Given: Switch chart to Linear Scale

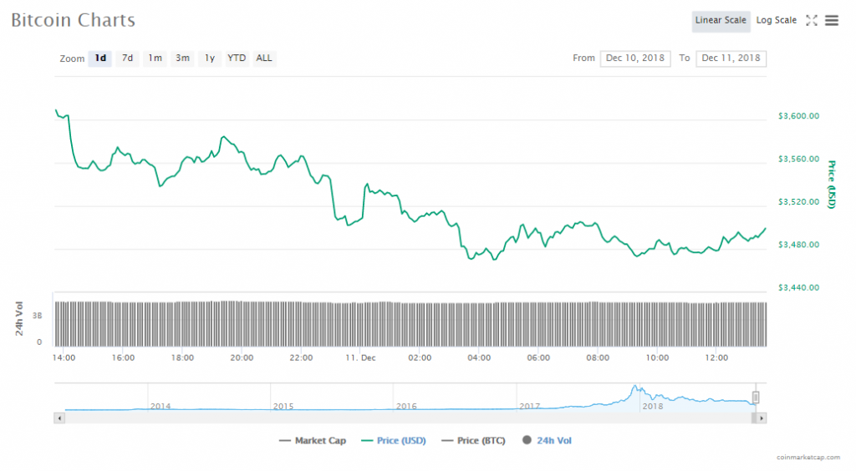Looking at the screenshot, I should click(721, 21).
